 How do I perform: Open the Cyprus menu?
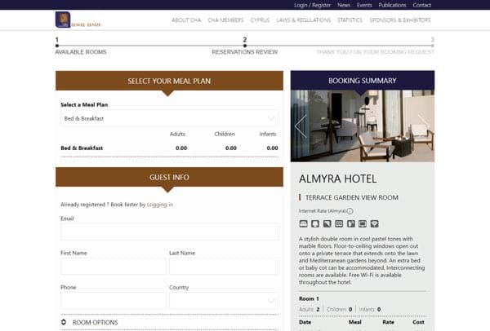pos(260,20)
